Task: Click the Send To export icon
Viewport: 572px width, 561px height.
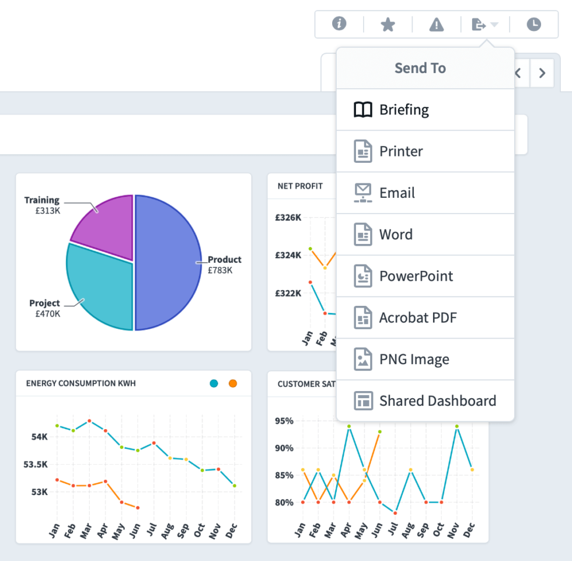Action: click(480, 25)
